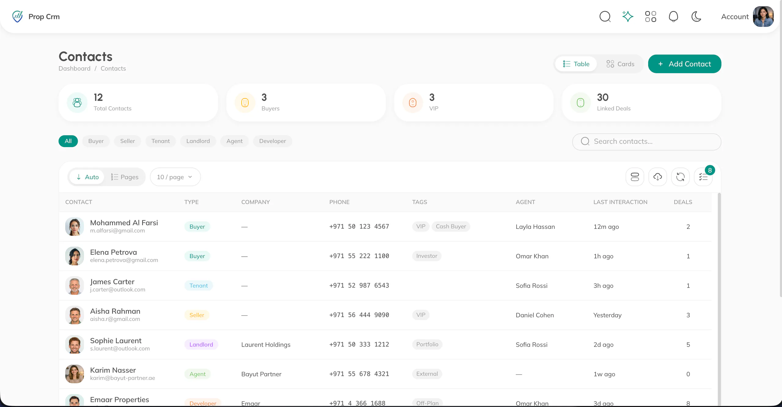Toggle dark mode with the moon icon
This screenshot has width=782, height=407.
pyautogui.click(x=696, y=16)
